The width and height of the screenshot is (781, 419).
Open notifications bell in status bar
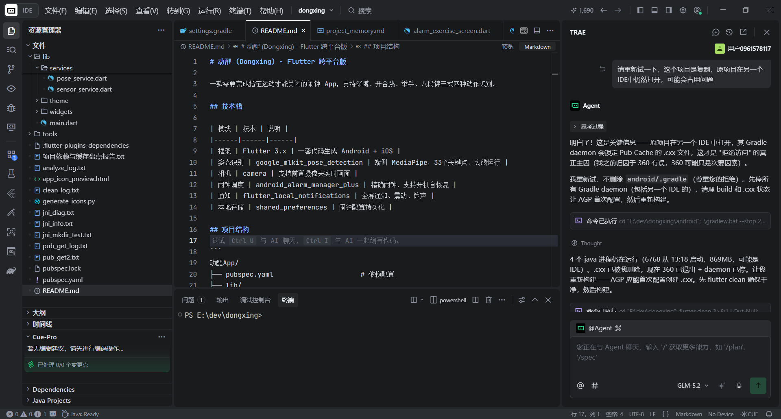[x=769, y=414]
